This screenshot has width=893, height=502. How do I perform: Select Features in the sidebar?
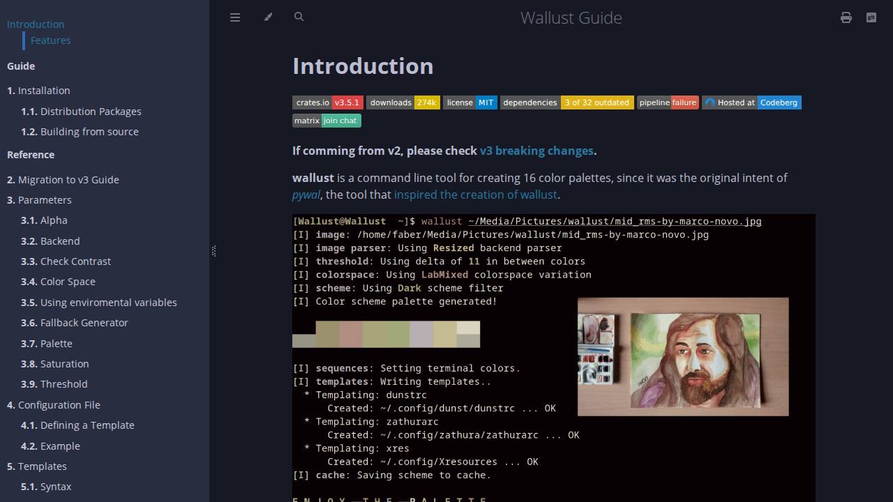click(x=50, y=40)
